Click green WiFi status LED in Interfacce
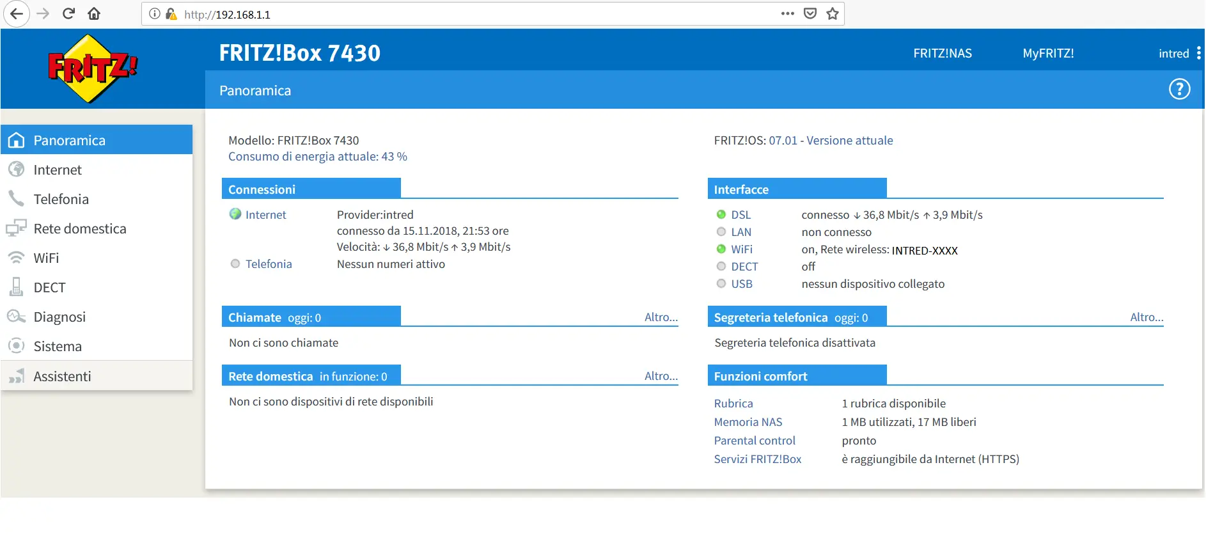1206x543 pixels. click(721, 249)
